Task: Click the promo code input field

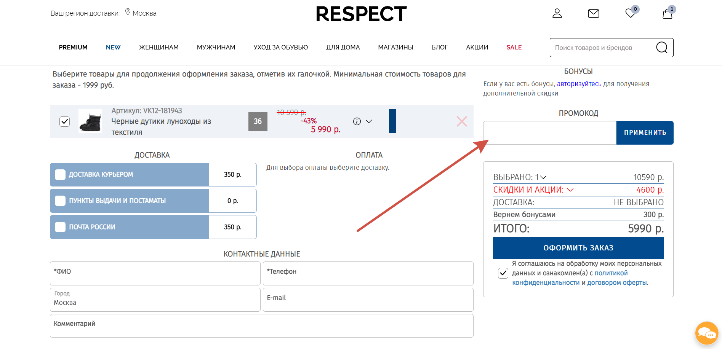Action: pyautogui.click(x=550, y=133)
